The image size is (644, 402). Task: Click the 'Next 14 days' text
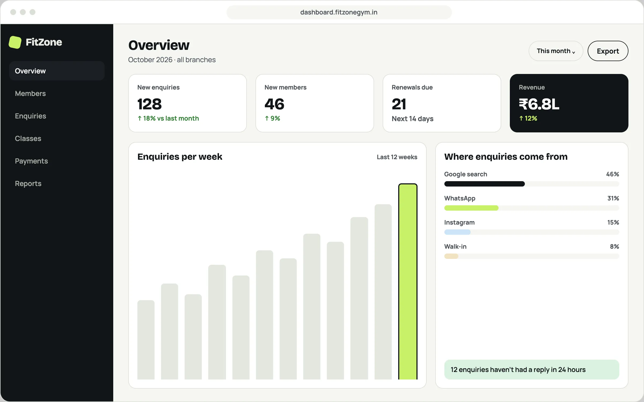(413, 119)
